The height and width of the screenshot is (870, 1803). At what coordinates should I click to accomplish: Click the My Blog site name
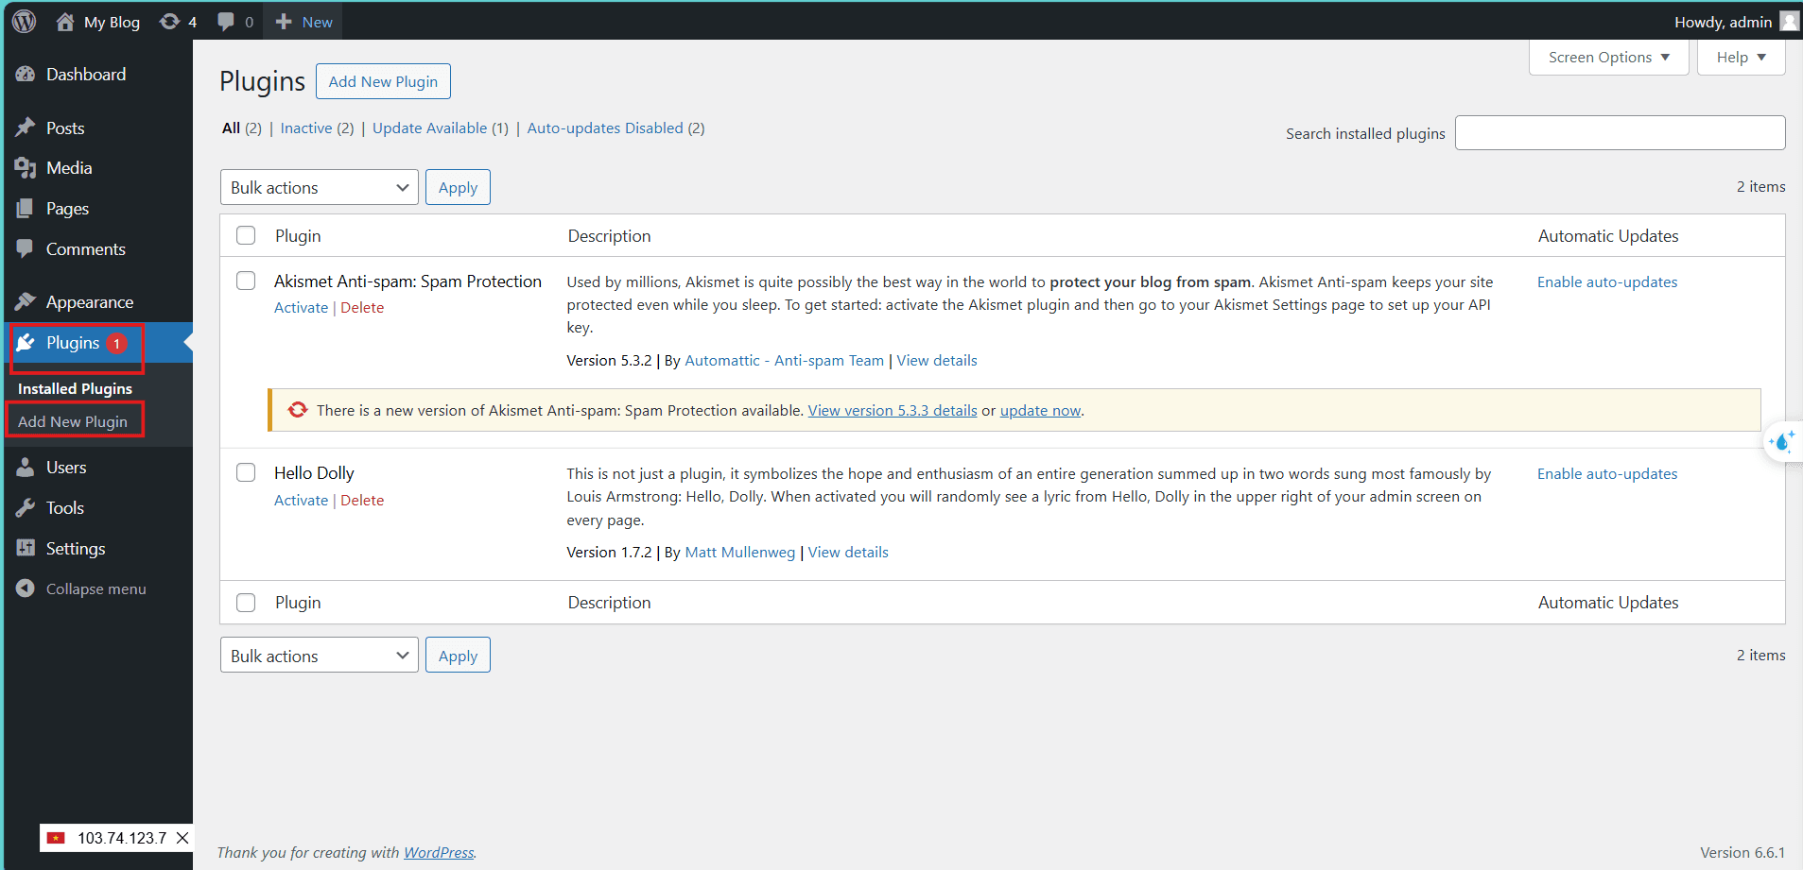click(112, 22)
